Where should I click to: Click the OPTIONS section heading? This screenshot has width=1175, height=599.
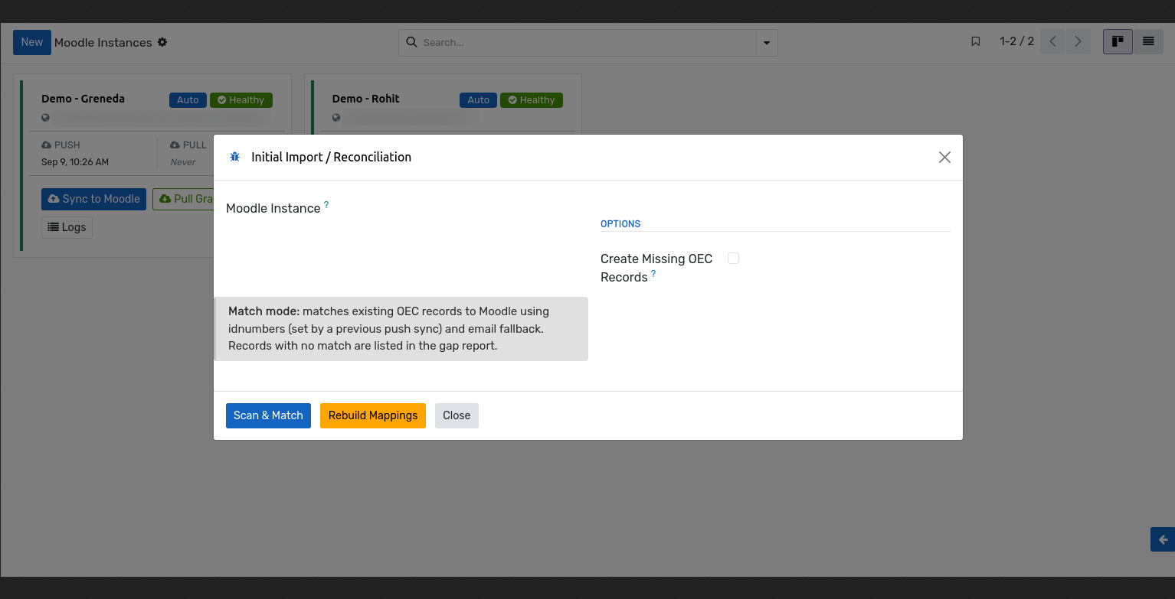pos(620,224)
